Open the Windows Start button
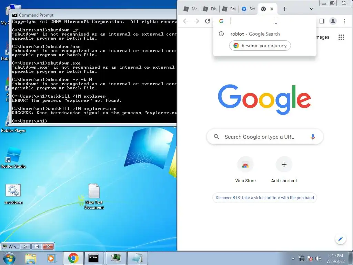This screenshot has width=353, height=265. pyautogui.click(x=9, y=258)
